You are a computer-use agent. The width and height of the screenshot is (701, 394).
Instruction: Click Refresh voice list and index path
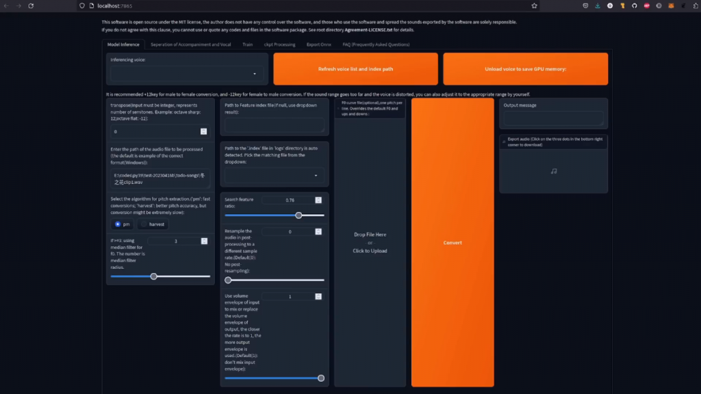tap(355, 69)
